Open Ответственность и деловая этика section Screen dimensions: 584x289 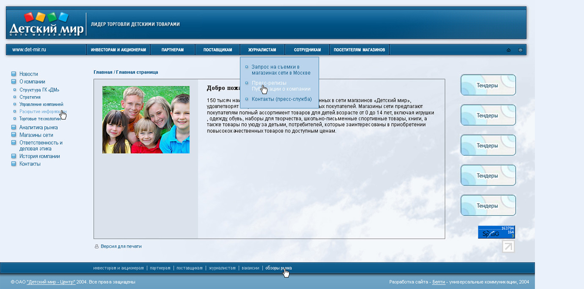pyautogui.click(x=41, y=146)
